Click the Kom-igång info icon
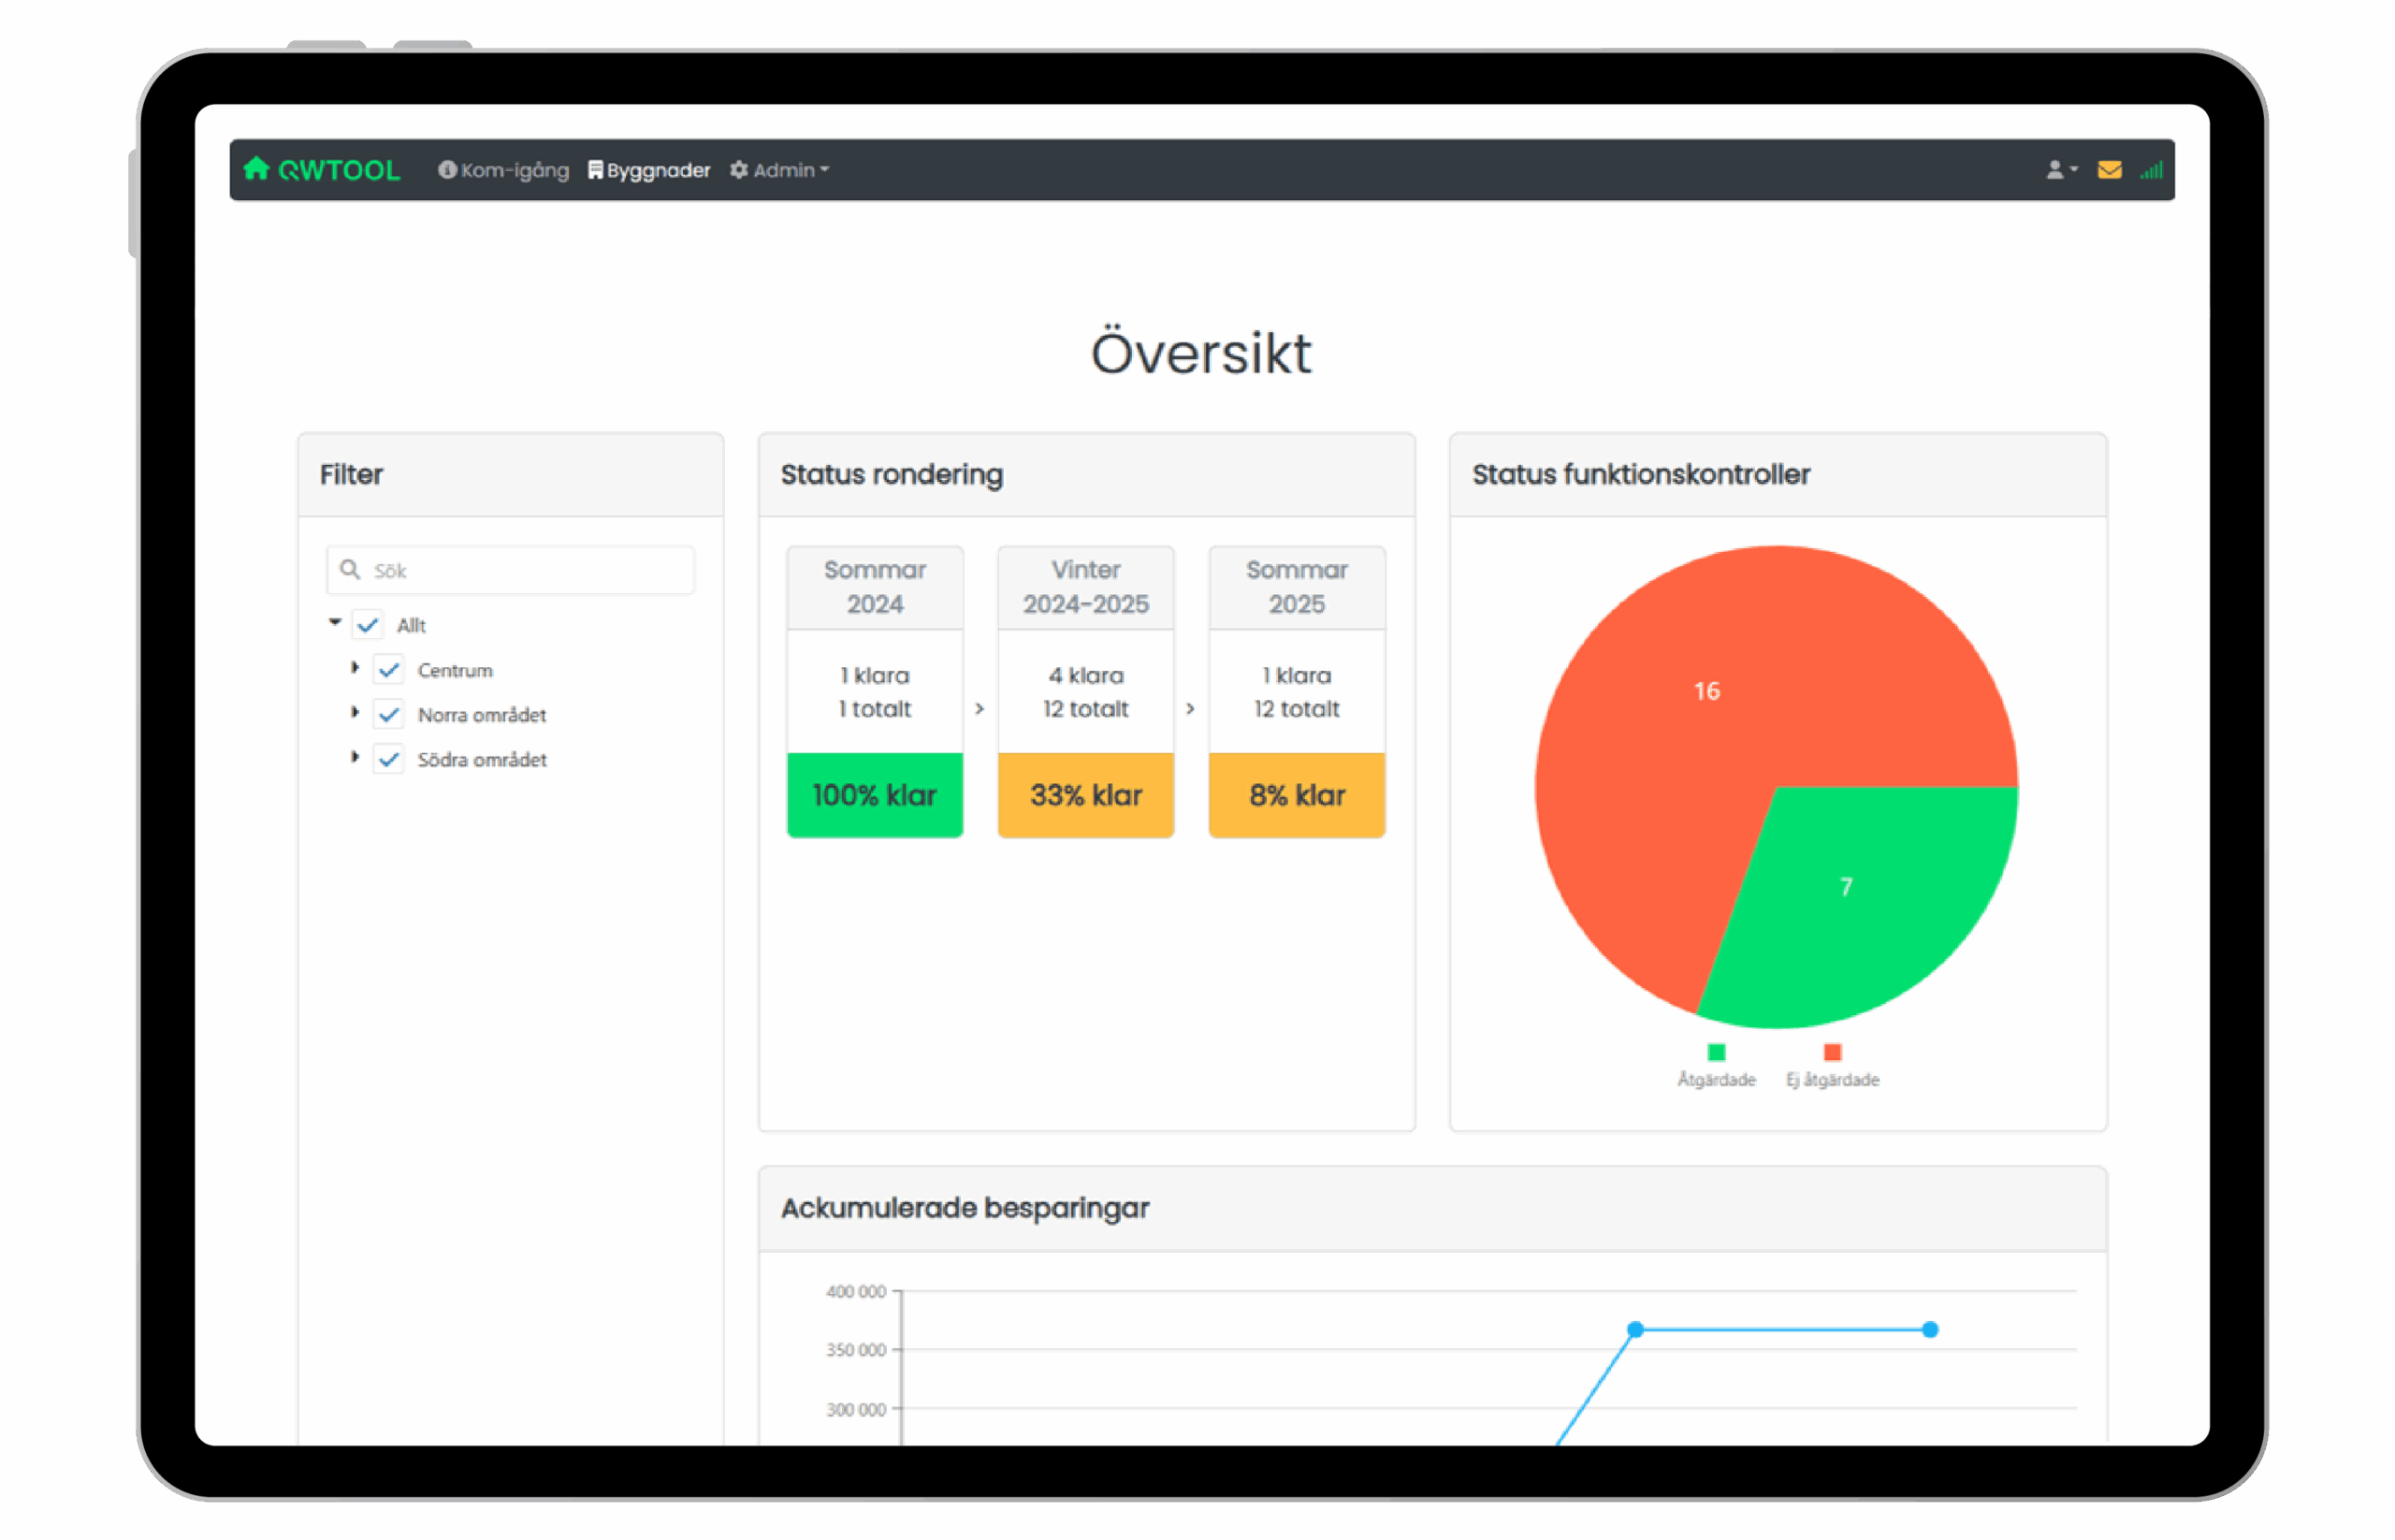2395x1540 pixels. (x=447, y=170)
